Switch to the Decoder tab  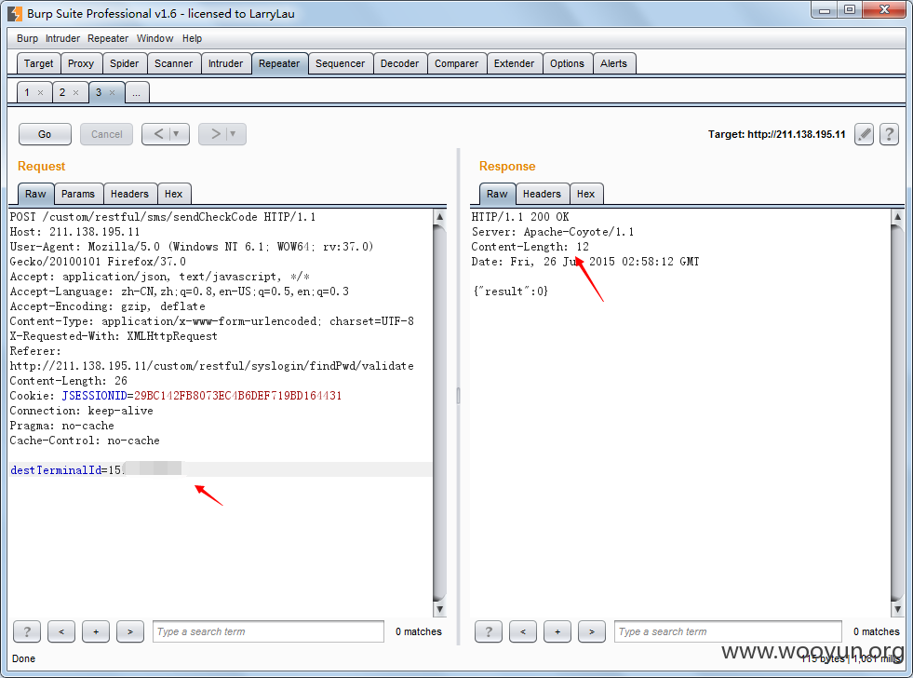[399, 63]
